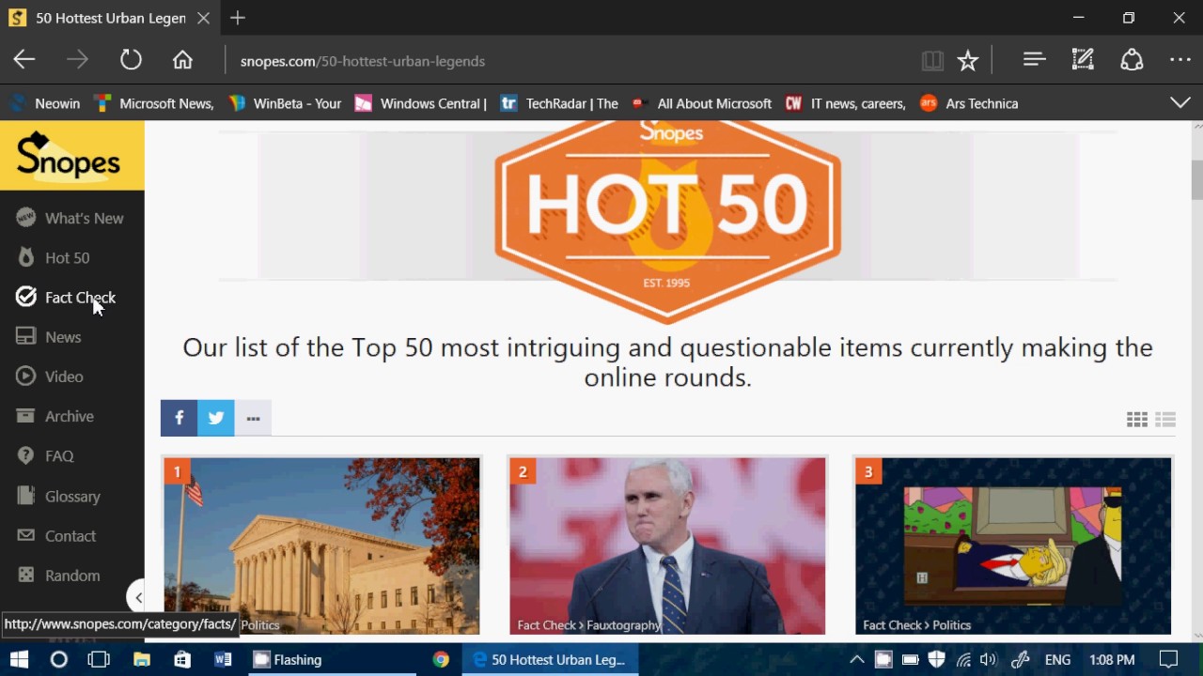
Task: Open a new tab with plus button
Action: pyautogui.click(x=238, y=18)
